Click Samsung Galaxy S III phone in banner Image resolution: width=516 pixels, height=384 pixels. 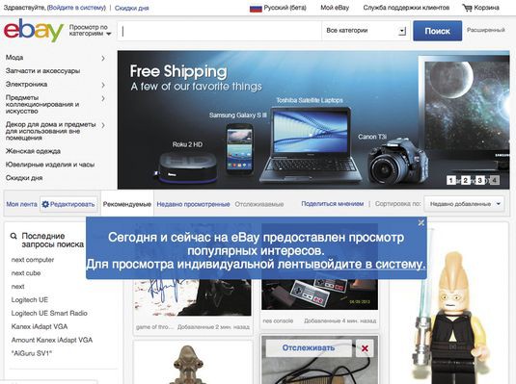pos(240,149)
